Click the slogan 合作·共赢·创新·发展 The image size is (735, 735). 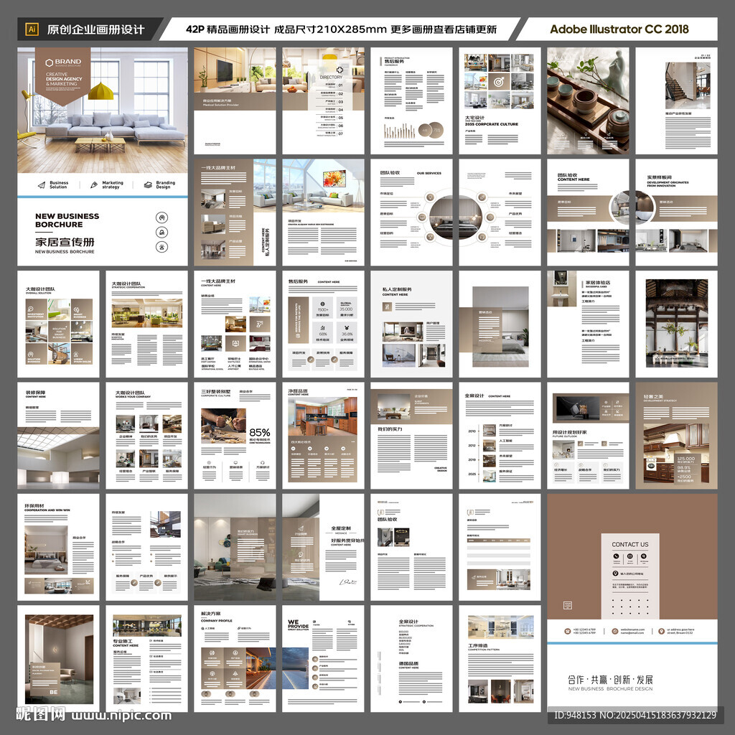[x=610, y=680]
